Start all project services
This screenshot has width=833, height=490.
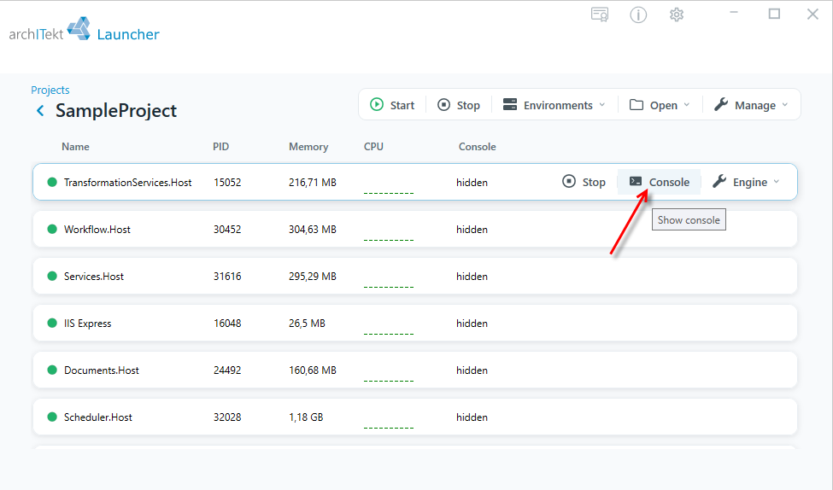pos(392,105)
